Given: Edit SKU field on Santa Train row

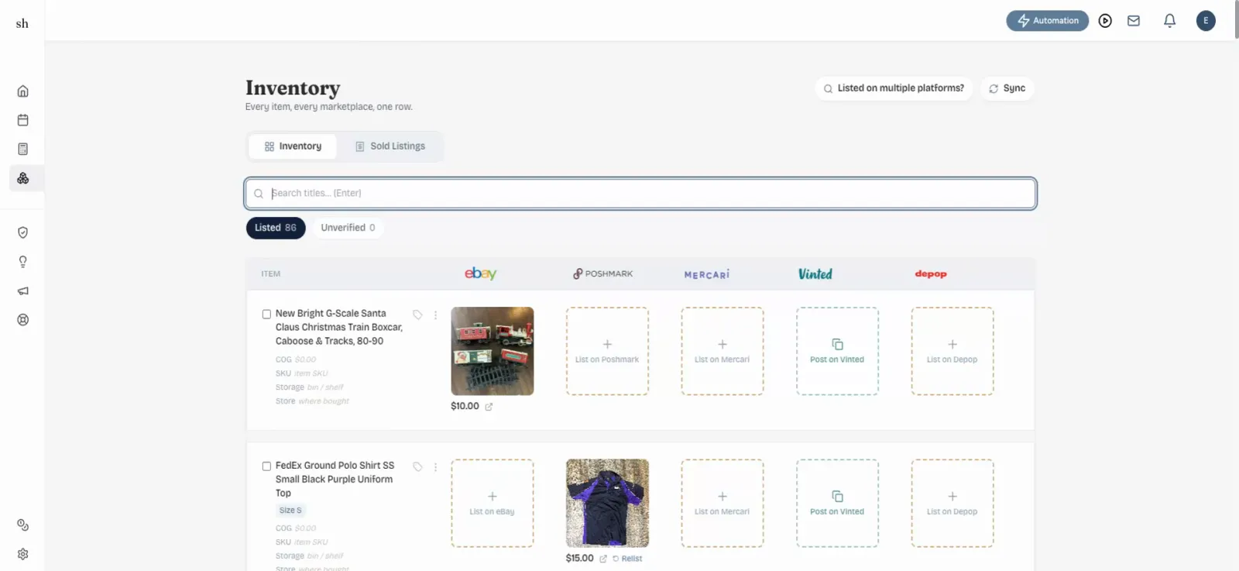Looking at the screenshot, I should pyautogui.click(x=311, y=373).
